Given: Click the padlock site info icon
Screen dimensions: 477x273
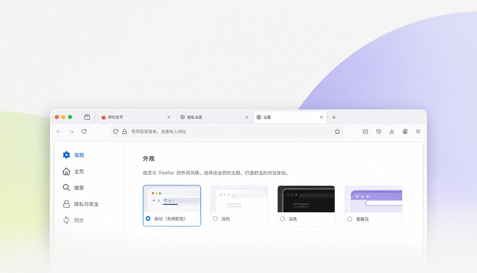Looking at the screenshot, I should (x=124, y=131).
